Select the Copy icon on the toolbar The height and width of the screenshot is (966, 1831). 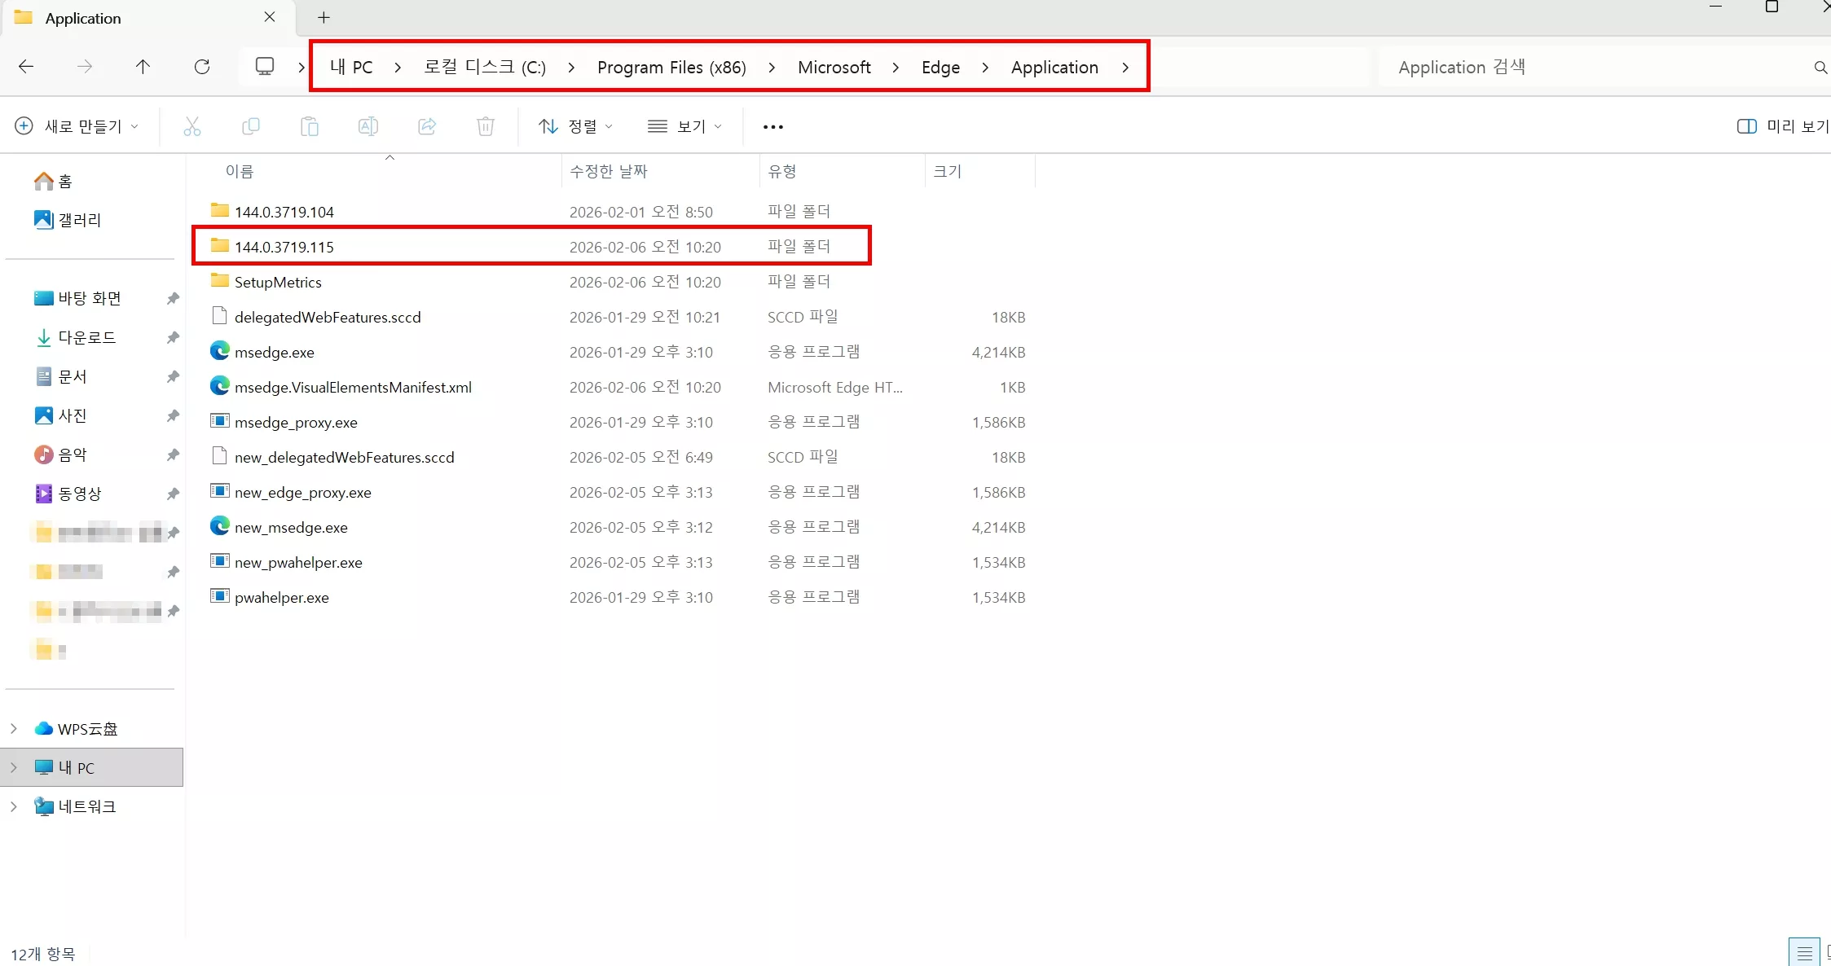click(x=251, y=126)
